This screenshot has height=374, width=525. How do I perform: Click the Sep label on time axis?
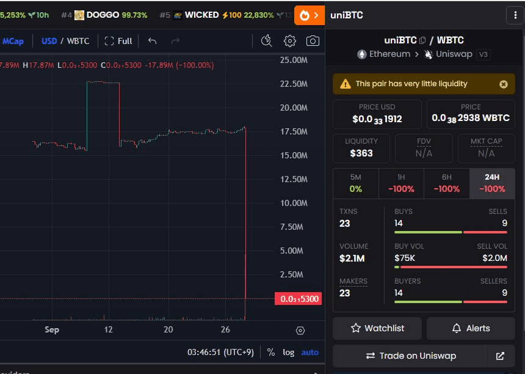(x=52, y=329)
